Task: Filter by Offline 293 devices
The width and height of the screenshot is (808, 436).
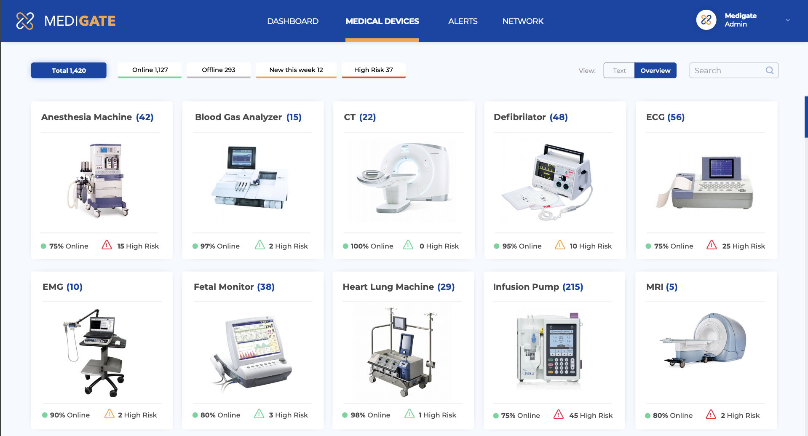Action: [219, 70]
